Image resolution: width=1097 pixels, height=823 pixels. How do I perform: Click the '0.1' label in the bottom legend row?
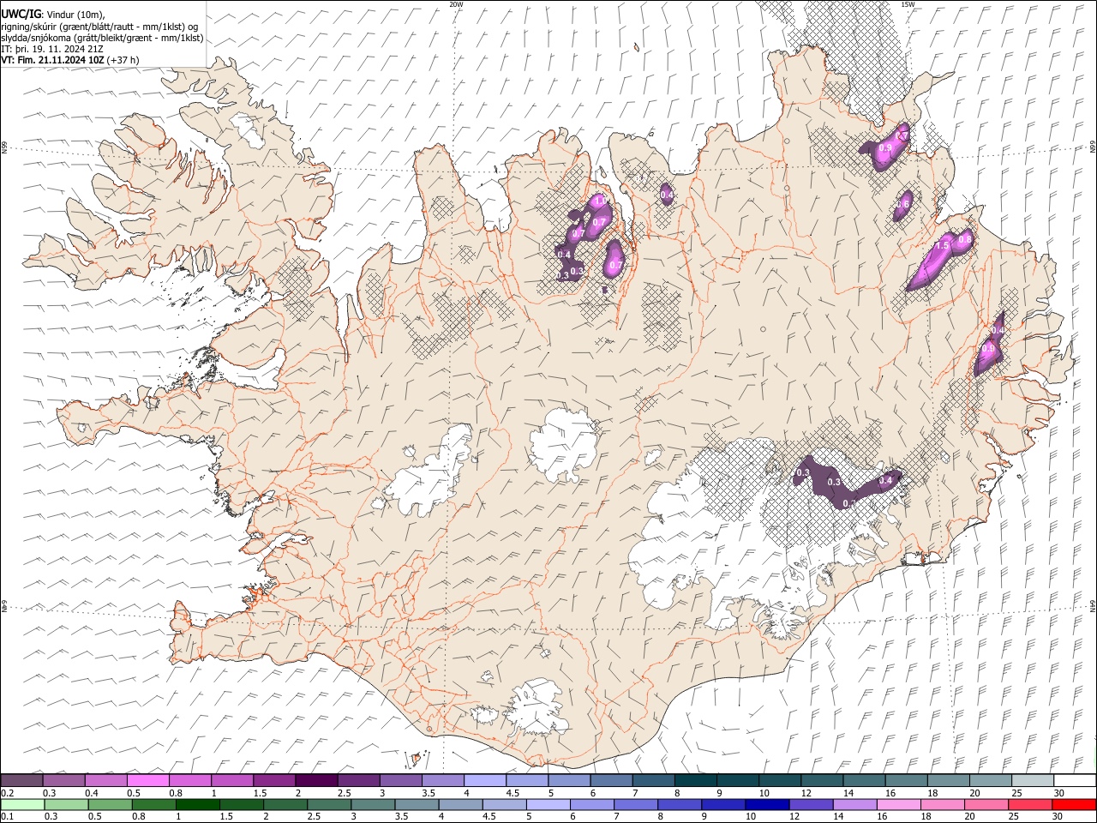point(7,816)
